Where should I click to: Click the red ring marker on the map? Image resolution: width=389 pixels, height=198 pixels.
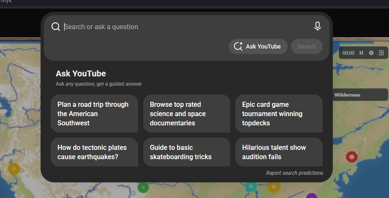351,157
